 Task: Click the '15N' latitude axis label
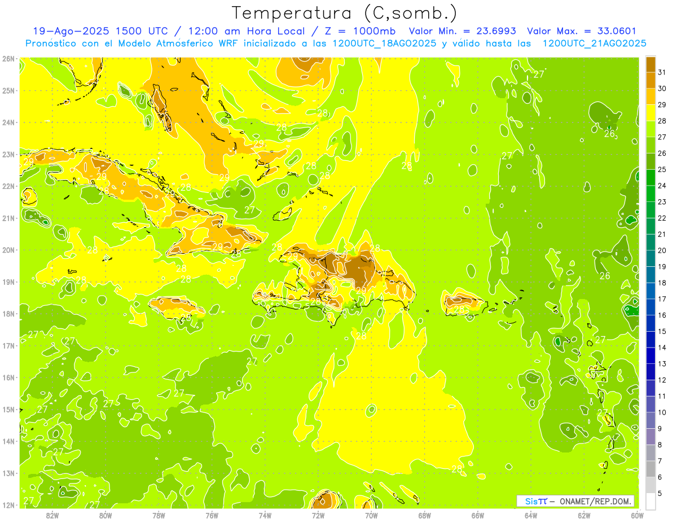pyautogui.click(x=8, y=409)
